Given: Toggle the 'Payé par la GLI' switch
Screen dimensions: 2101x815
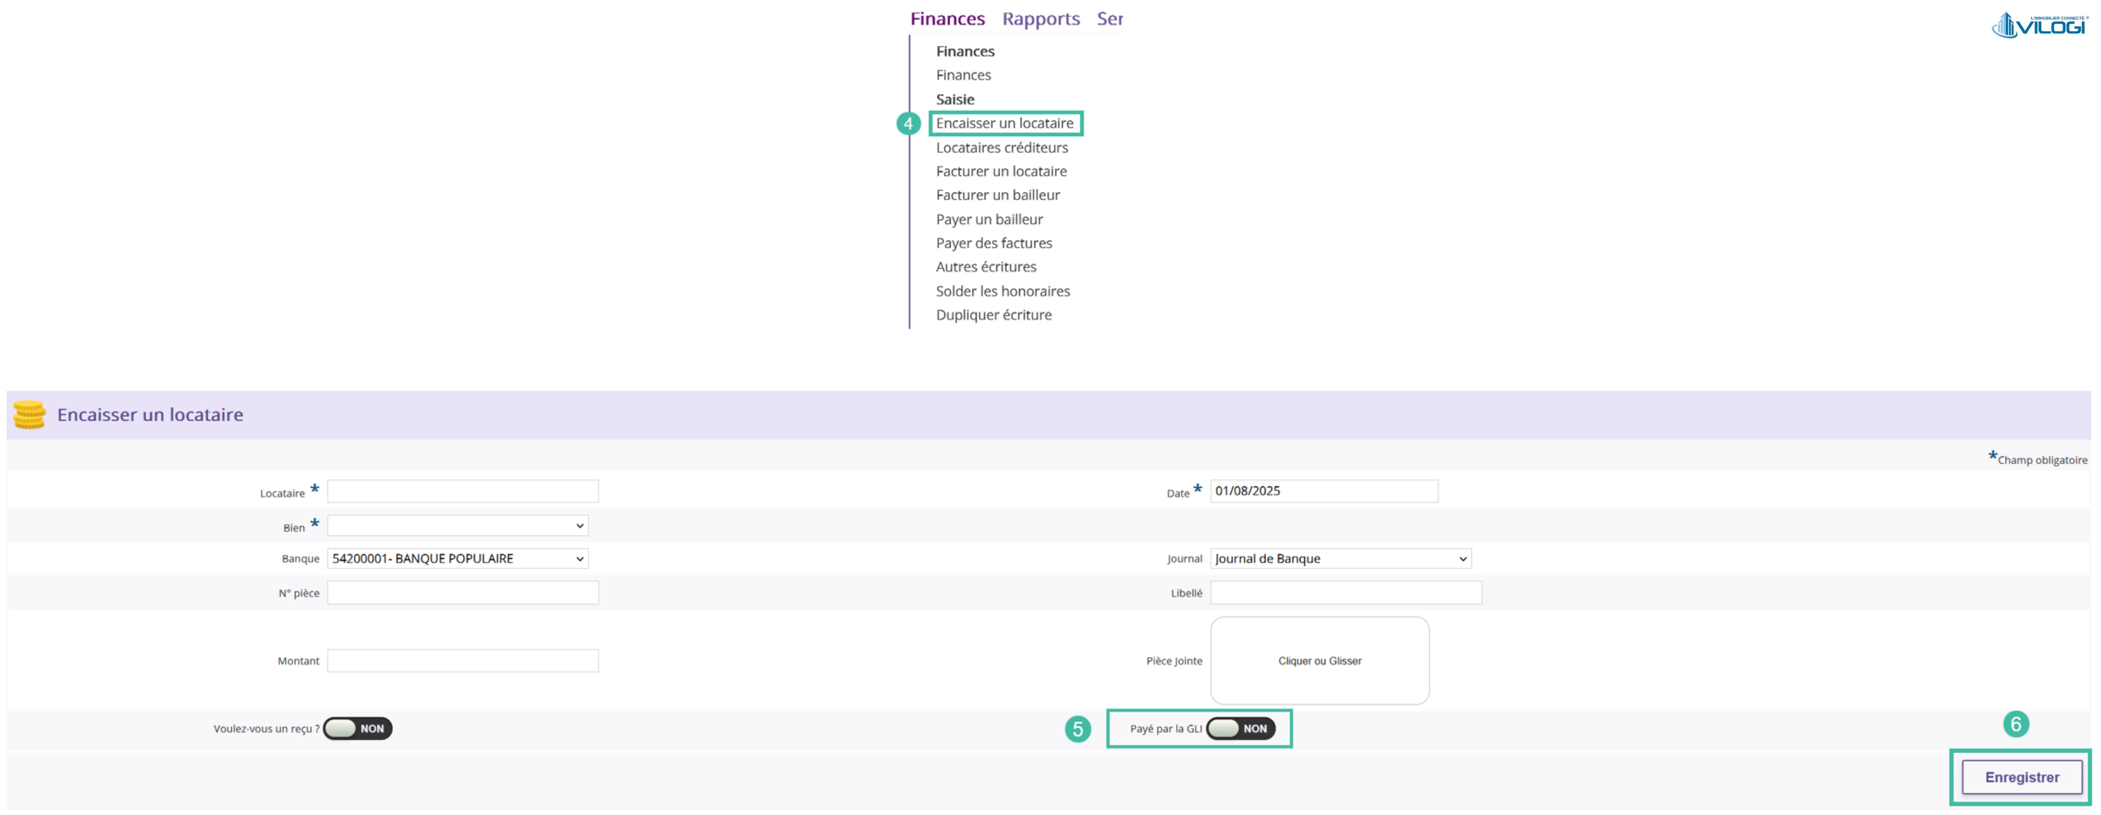Looking at the screenshot, I should tap(1240, 728).
